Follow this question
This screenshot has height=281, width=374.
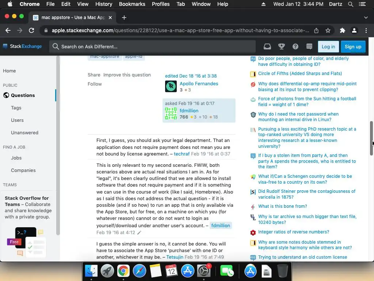tap(95, 84)
